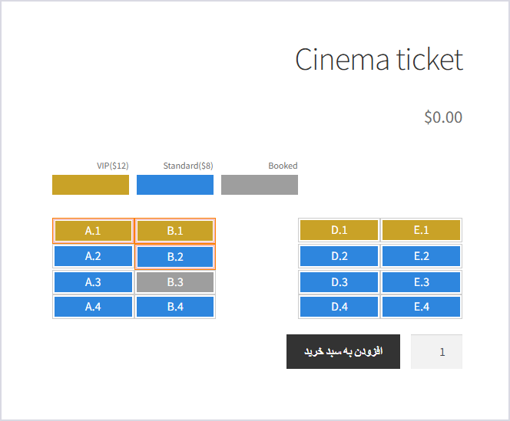510x421 pixels.
Task: Focus the quantity field showing 1
Action: tap(436, 351)
